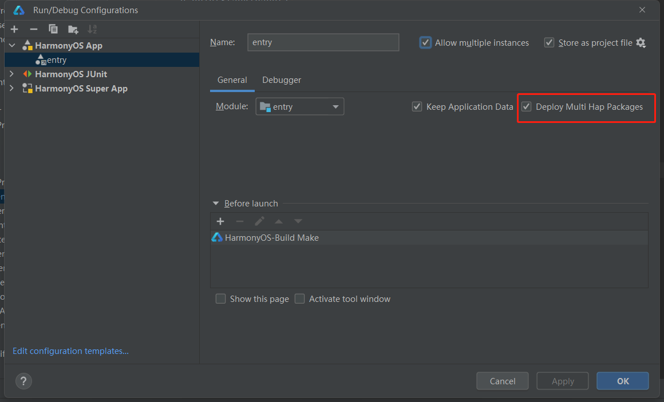Screen dimensions: 664x402
Task: Click the HarmonyOS App category icon
Action: [x=27, y=45]
